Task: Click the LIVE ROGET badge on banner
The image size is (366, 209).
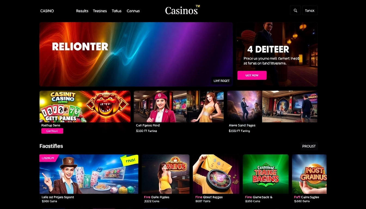Action: click(222, 81)
